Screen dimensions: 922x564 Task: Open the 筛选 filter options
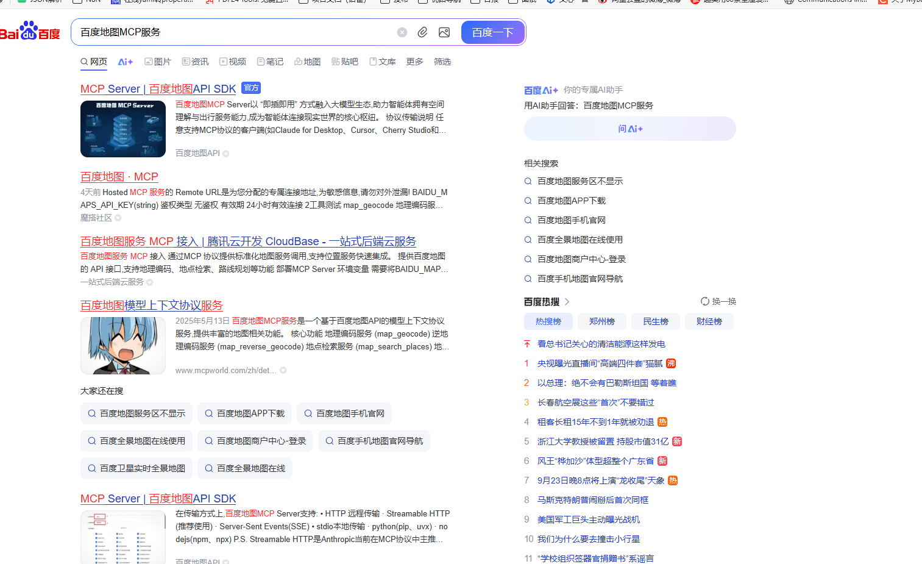point(442,62)
